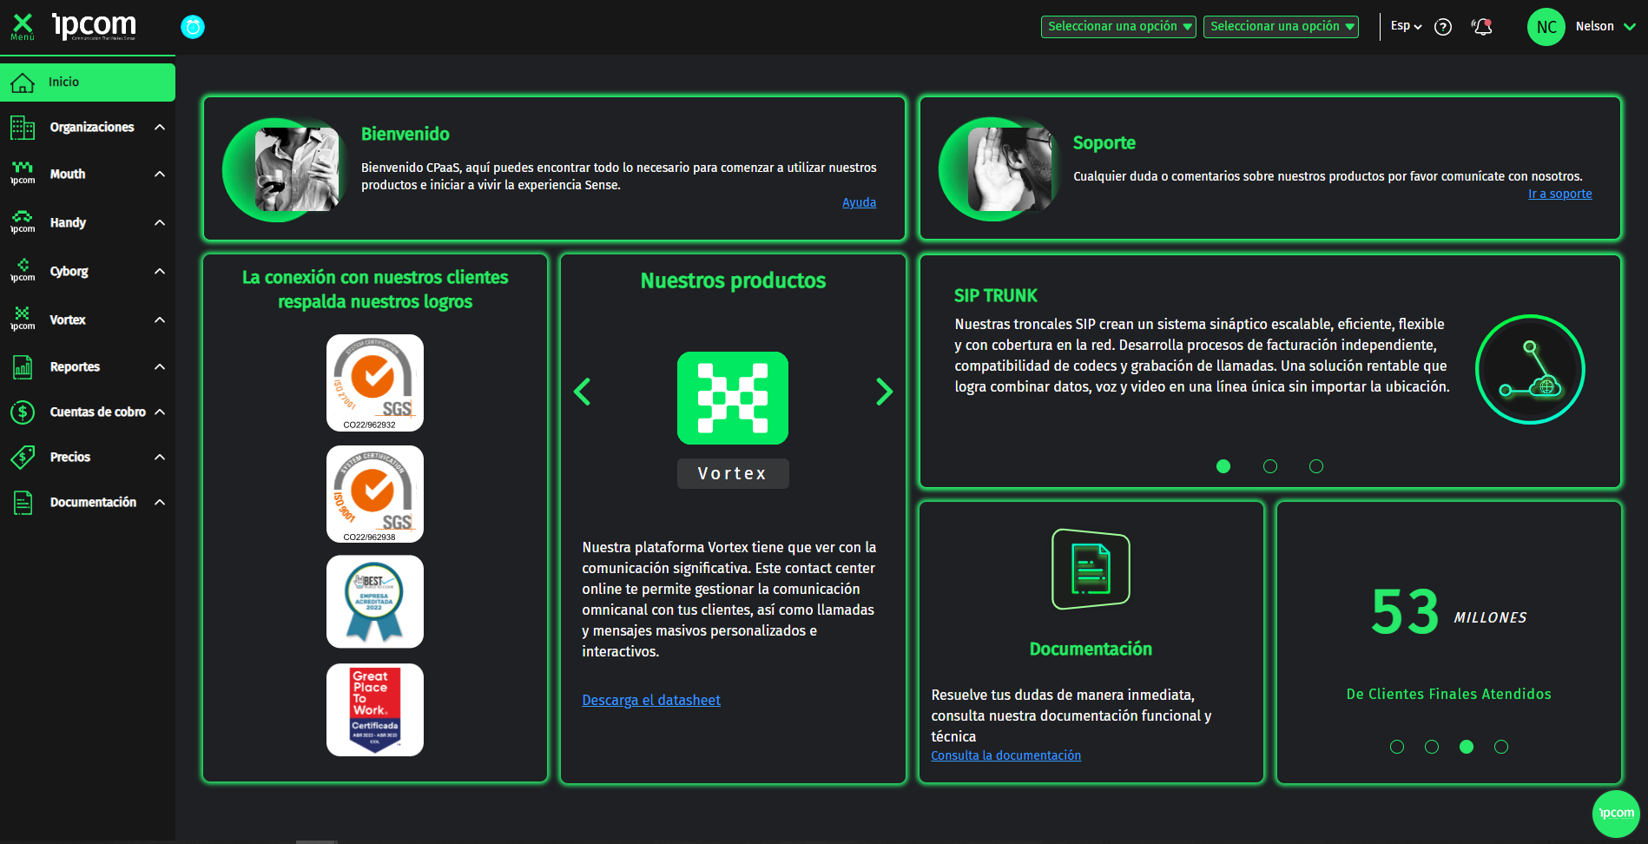Click the Nelson username label
The width and height of the screenshot is (1648, 844).
pos(1594,27)
